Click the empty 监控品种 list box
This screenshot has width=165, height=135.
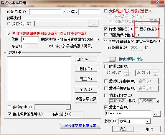click(39, 78)
